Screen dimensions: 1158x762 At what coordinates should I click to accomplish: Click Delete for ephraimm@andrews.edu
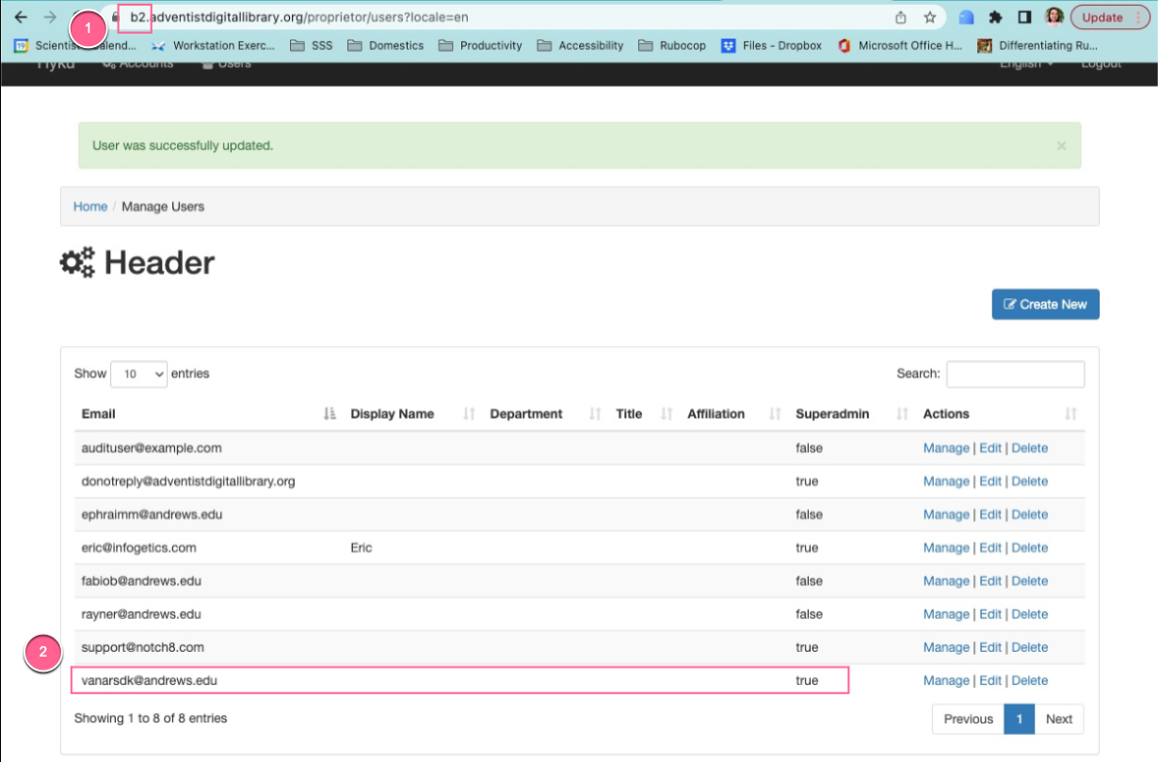[x=1030, y=515]
